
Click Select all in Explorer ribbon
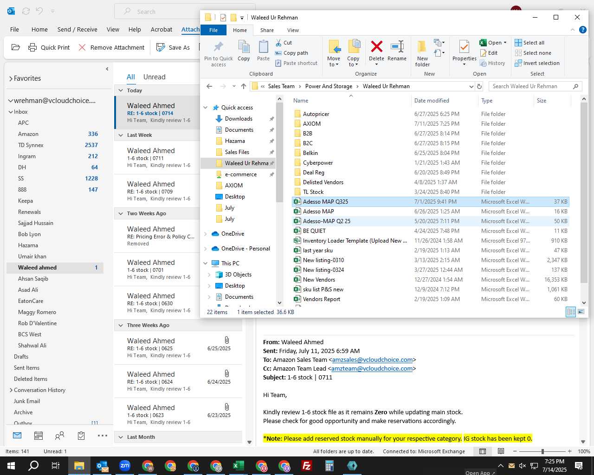click(529, 43)
